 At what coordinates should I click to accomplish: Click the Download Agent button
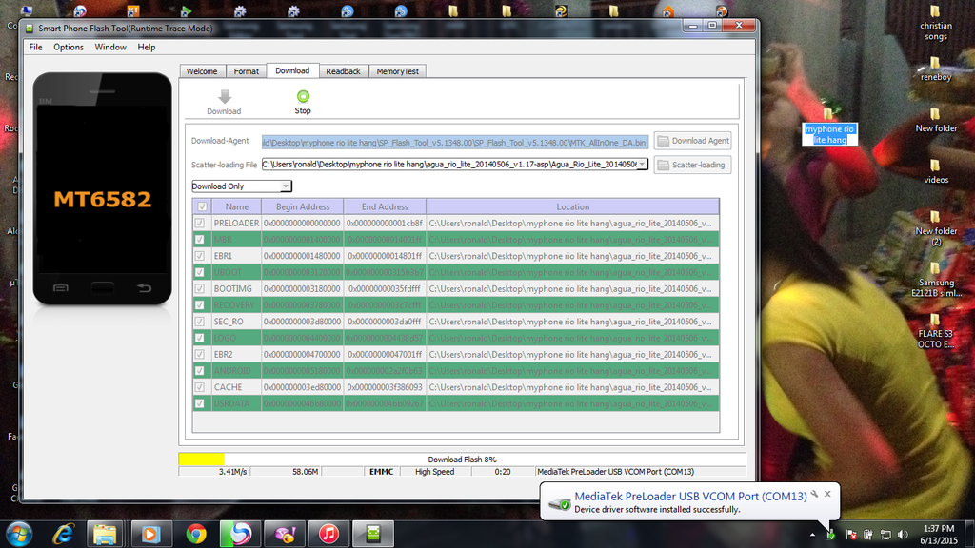click(x=693, y=141)
